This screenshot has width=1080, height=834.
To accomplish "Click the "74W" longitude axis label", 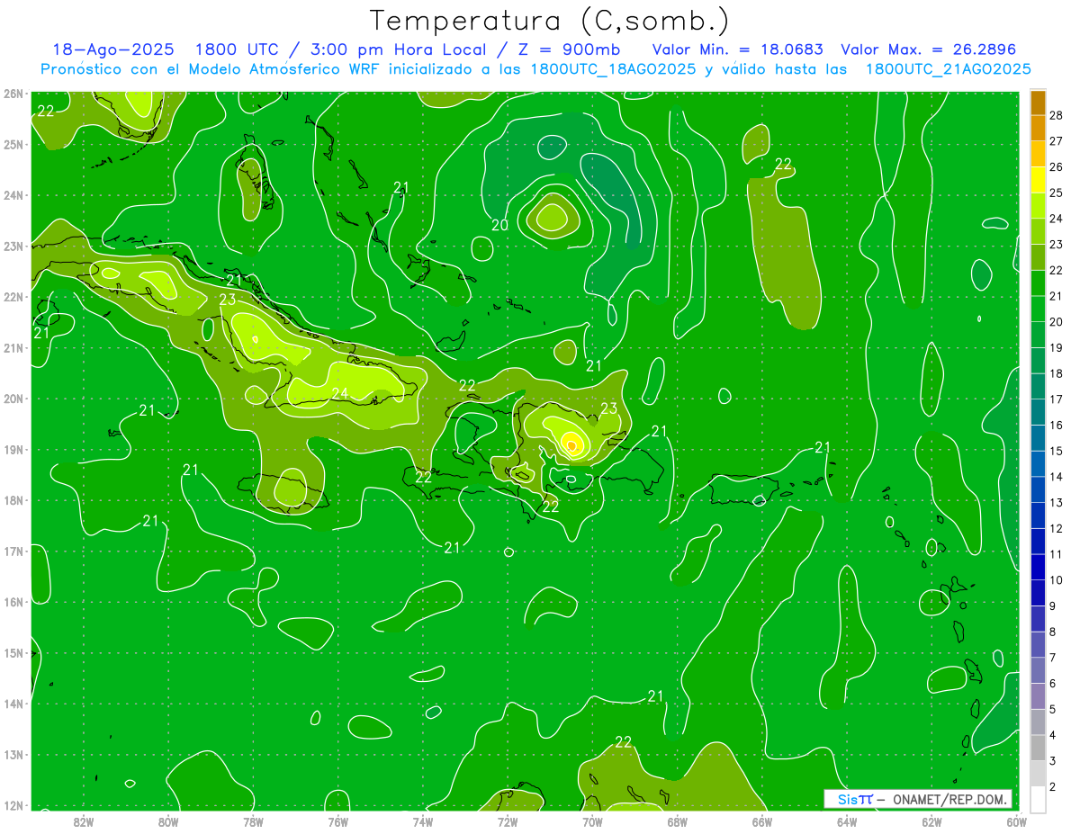I will click(423, 821).
